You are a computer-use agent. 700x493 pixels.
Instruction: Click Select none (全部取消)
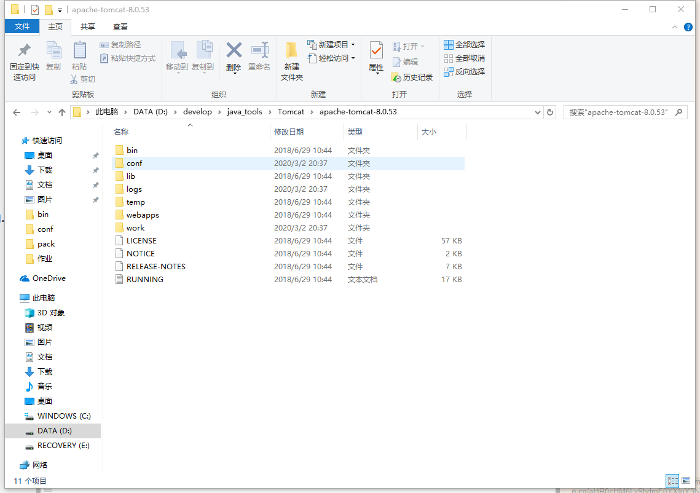(464, 58)
